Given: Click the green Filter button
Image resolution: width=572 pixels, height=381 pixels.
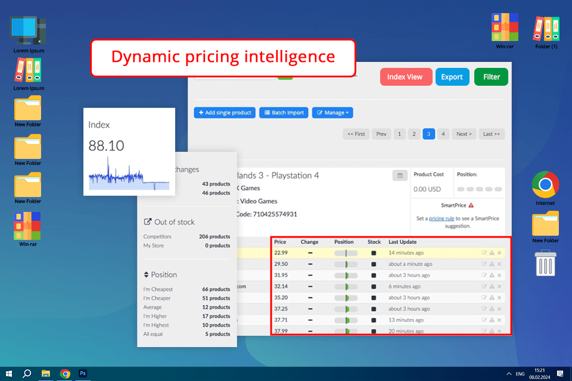Looking at the screenshot, I should [x=491, y=77].
